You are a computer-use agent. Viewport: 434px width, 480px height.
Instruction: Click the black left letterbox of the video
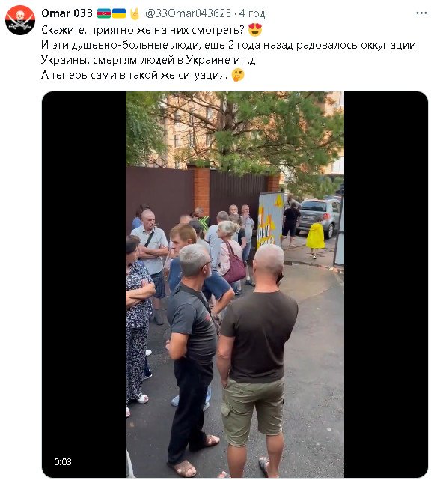(84, 285)
